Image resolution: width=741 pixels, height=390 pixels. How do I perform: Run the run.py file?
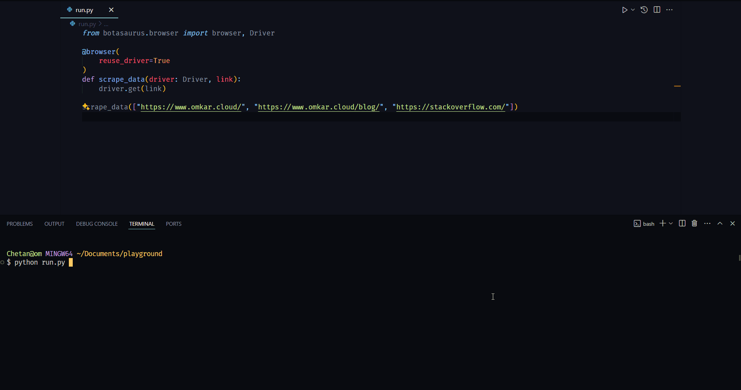coord(624,9)
